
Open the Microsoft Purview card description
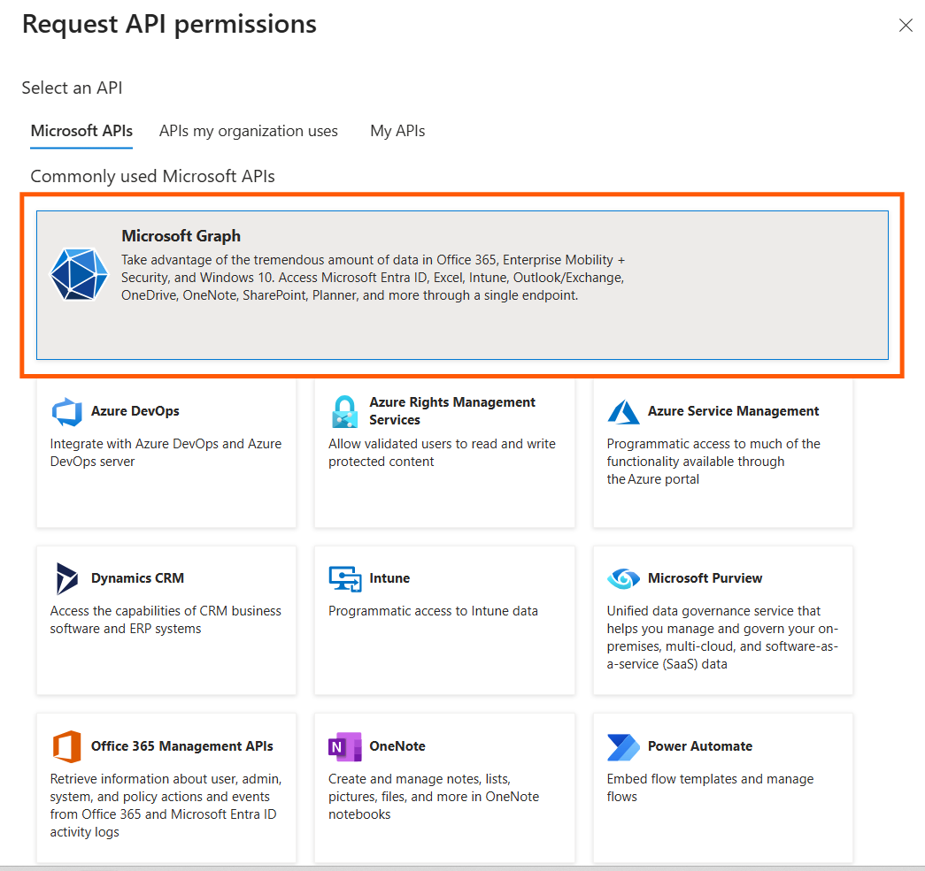click(x=722, y=637)
